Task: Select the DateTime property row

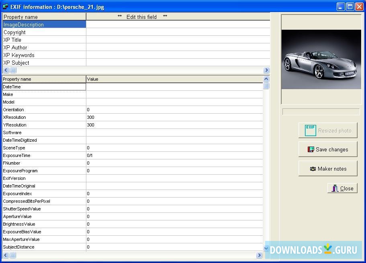Action: 44,87
